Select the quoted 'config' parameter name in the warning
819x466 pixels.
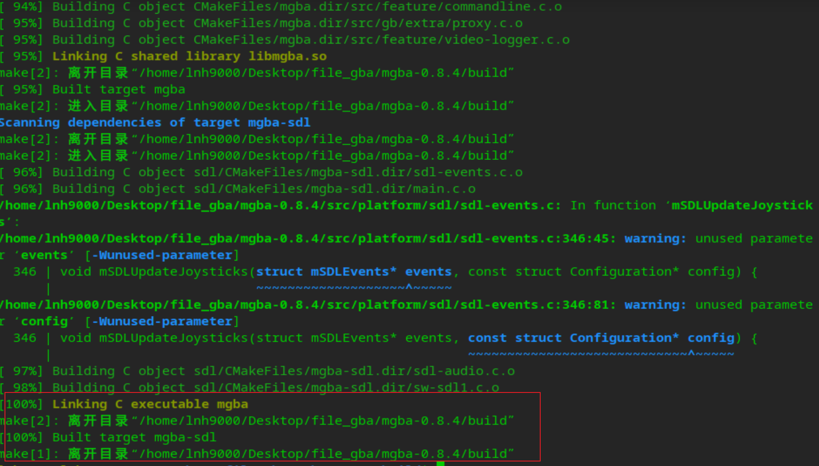click(x=44, y=321)
